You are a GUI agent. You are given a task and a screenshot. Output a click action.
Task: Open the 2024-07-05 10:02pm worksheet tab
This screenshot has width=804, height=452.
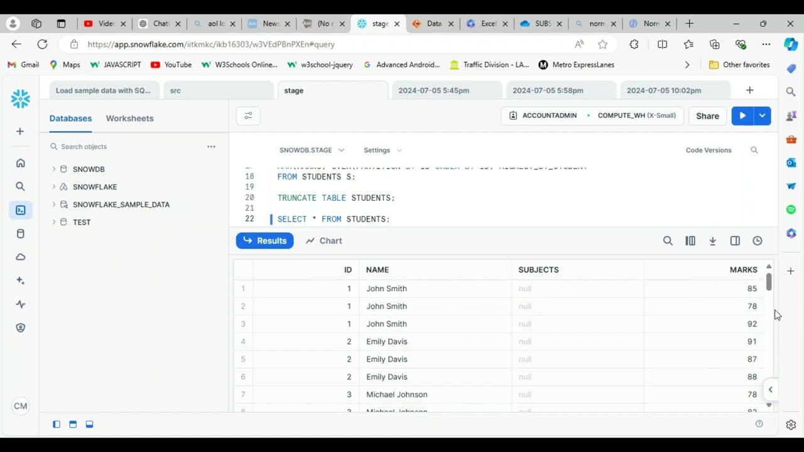[x=676, y=90]
